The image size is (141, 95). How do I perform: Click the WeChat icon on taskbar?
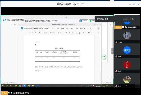[x=29, y=86]
